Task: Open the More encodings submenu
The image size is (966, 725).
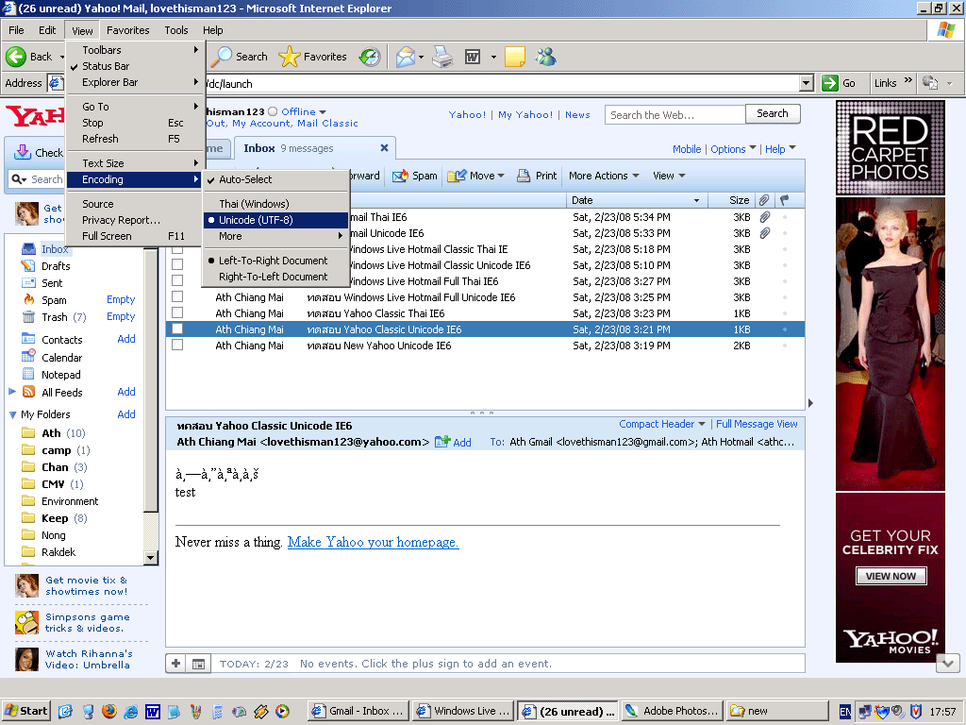Action: [x=276, y=236]
